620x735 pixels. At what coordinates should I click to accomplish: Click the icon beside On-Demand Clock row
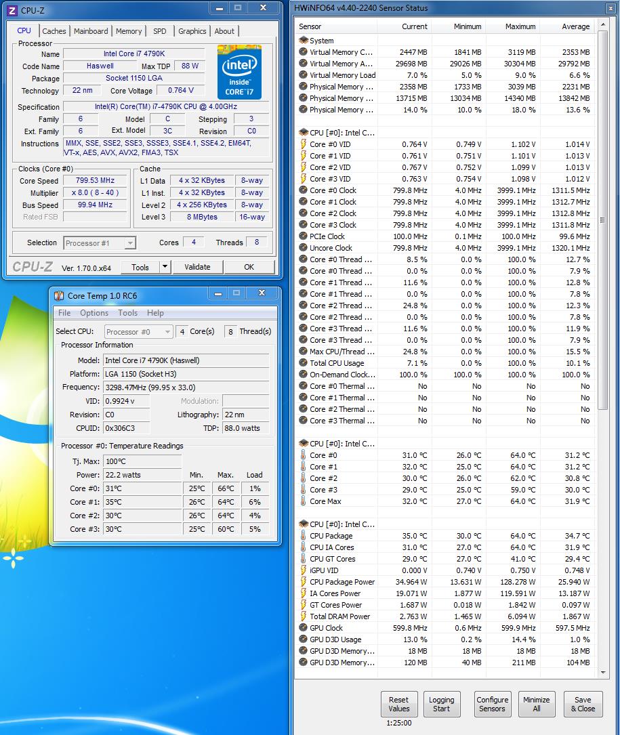304,374
